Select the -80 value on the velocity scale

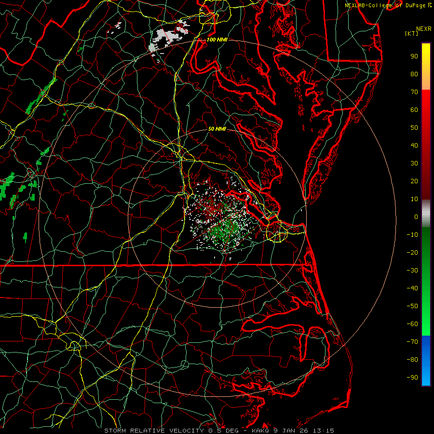(x=412, y=360)
